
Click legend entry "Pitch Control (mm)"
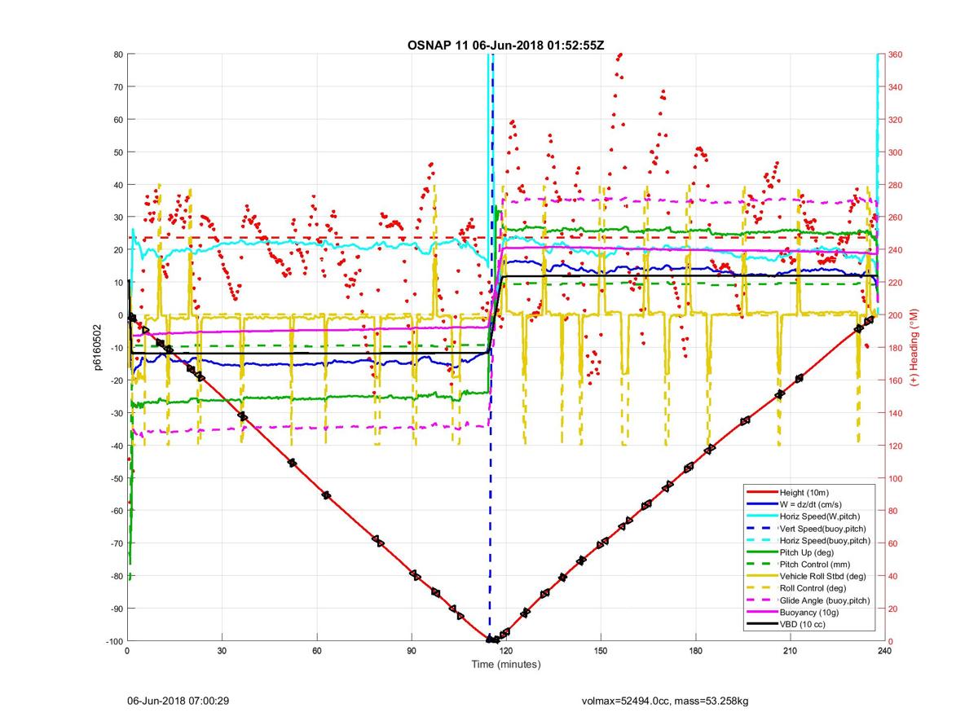click(x=815, y=565)
